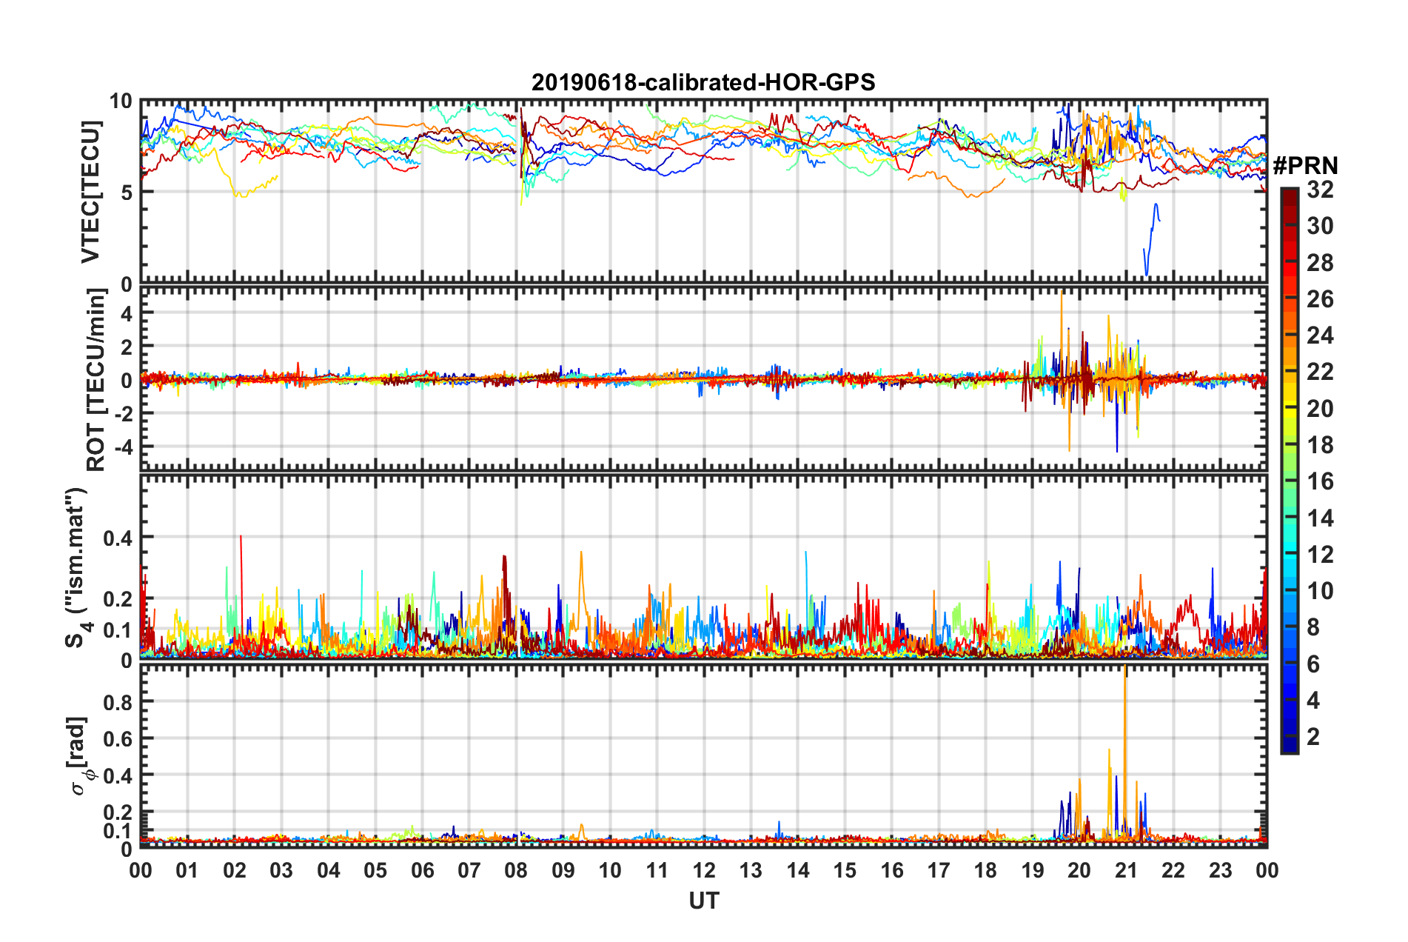Screen dimensions: 1408x942
Task: Click the blue VTEC dip trace below 5 TECU
Action: point(1151,238)
